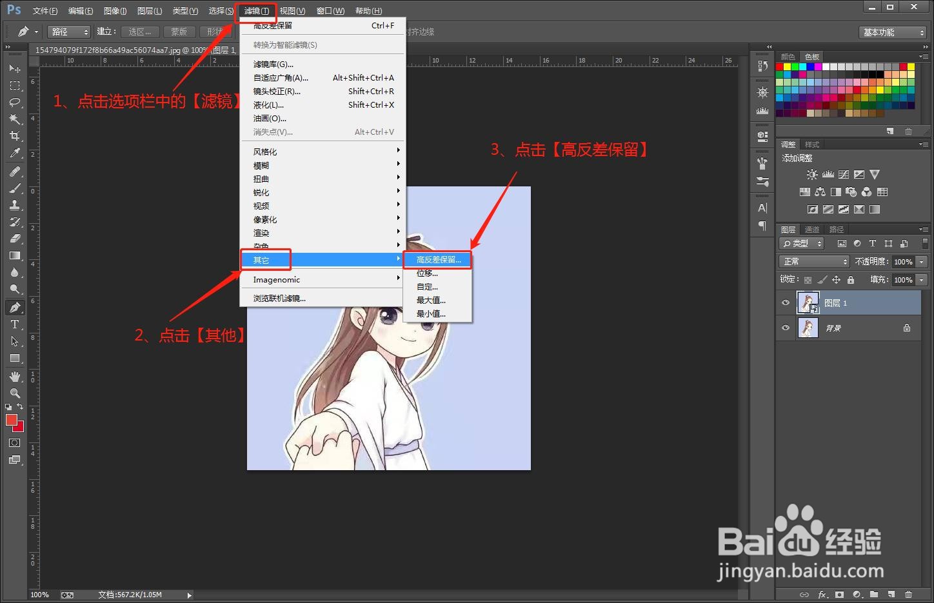
Task: Toggle lock position
Action: 836,279
